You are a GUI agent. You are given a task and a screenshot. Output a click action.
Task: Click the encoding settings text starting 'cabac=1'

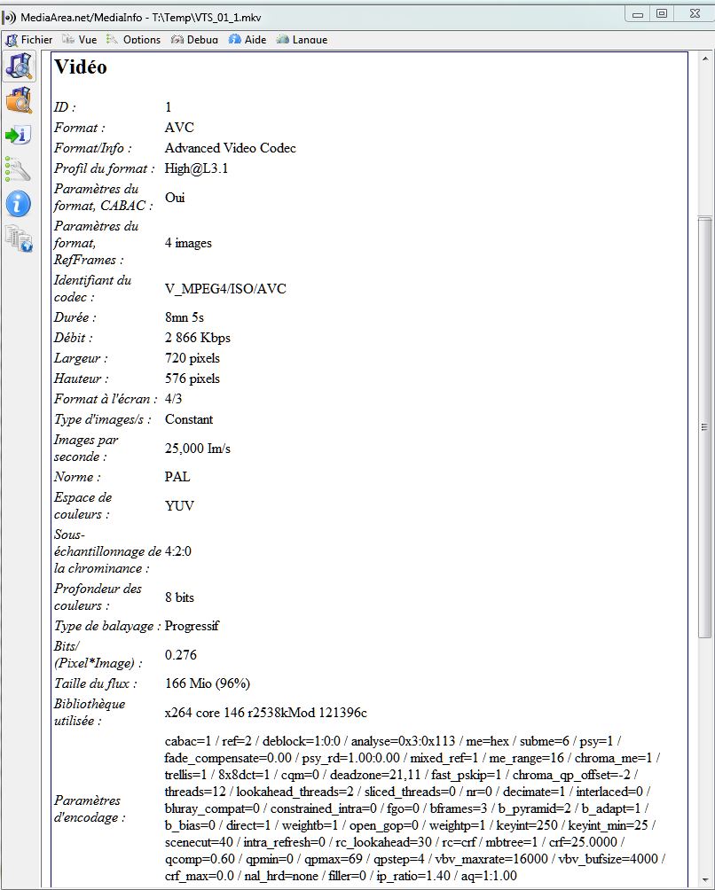[414, 808]
